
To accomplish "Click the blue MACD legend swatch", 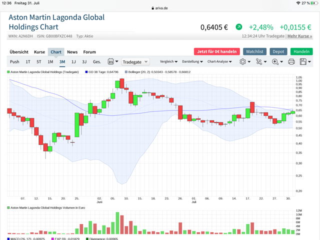I will tap(8, 238).
